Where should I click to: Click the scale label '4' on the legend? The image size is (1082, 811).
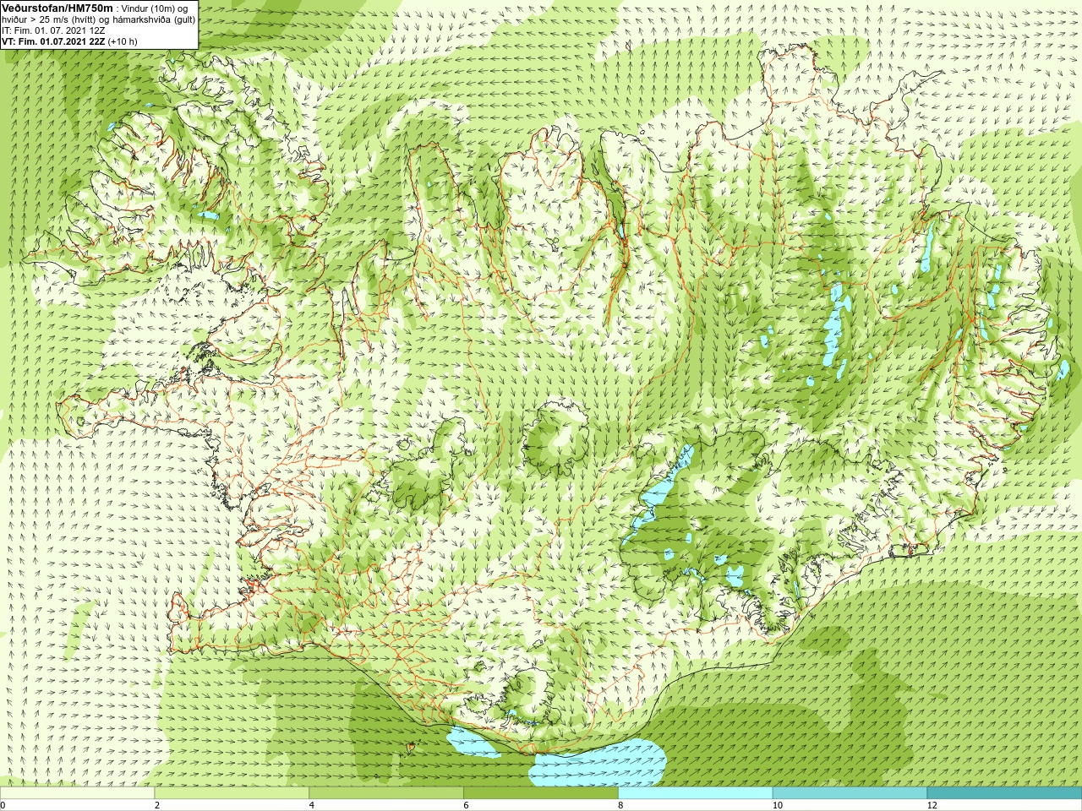tap(312, 805)
